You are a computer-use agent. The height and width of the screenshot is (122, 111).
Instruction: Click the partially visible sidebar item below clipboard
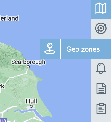click(x=101, y=121)
